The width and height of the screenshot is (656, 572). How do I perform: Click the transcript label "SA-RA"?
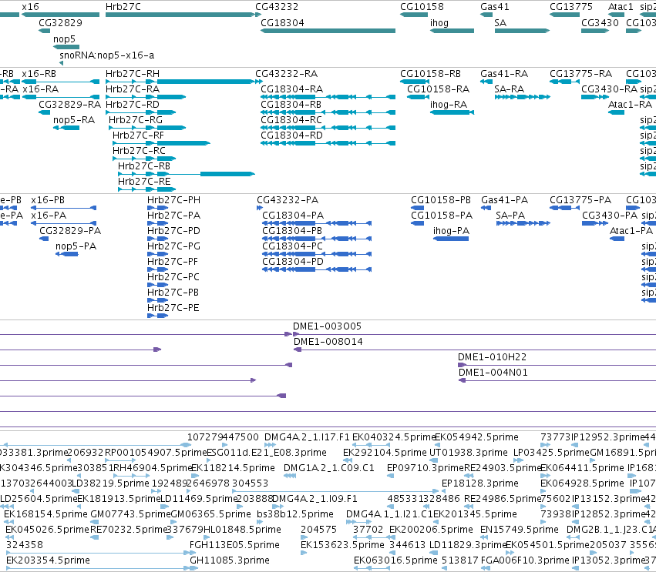click(510, 89)
